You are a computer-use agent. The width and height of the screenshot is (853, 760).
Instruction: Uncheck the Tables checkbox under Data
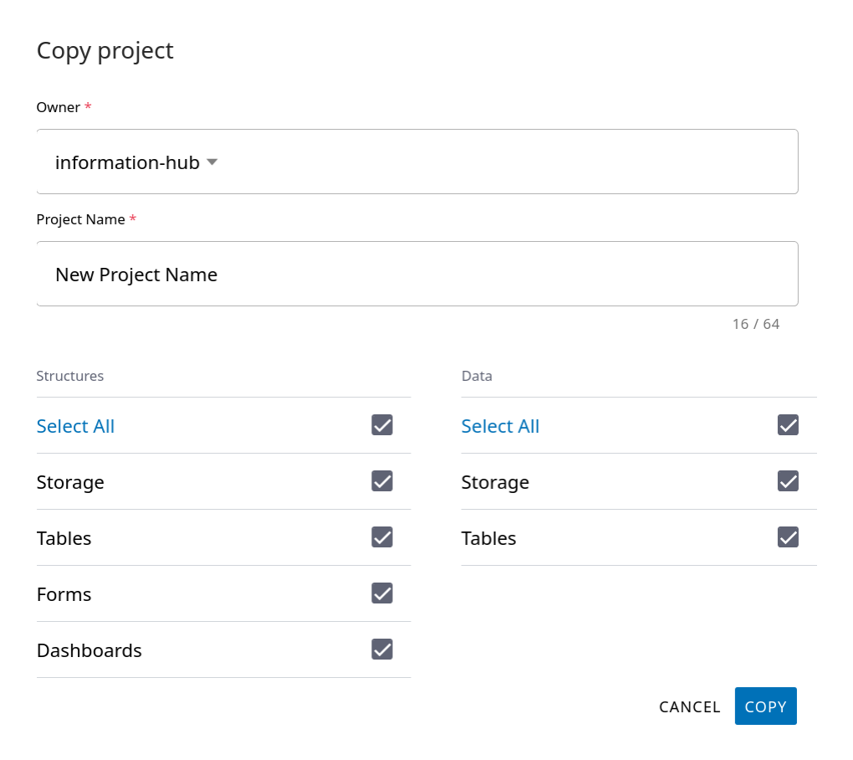pos(788,537)
